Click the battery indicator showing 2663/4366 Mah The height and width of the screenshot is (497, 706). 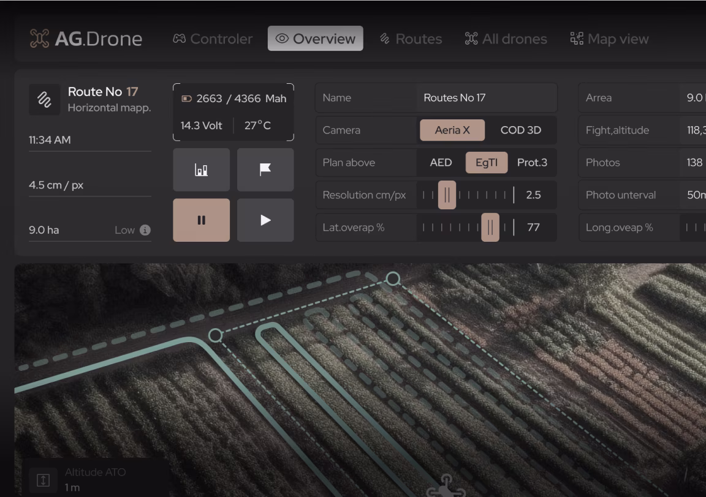233,99
